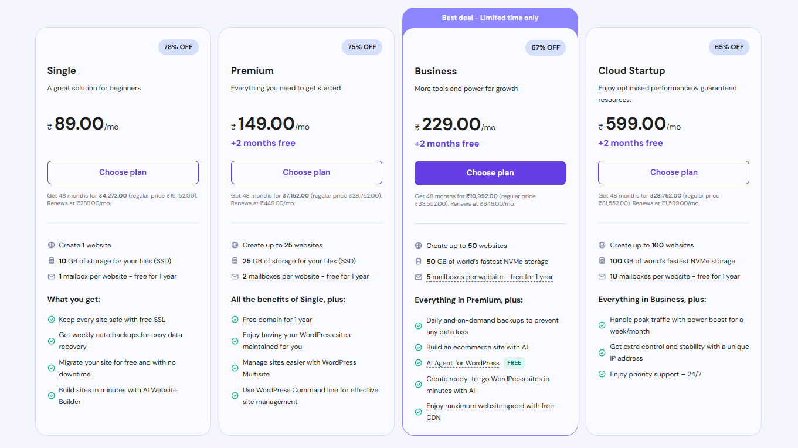The width and height of the screenshot is (798, 448).
Task: Choose the Cloud Startup plan
Action: point(673,172)
